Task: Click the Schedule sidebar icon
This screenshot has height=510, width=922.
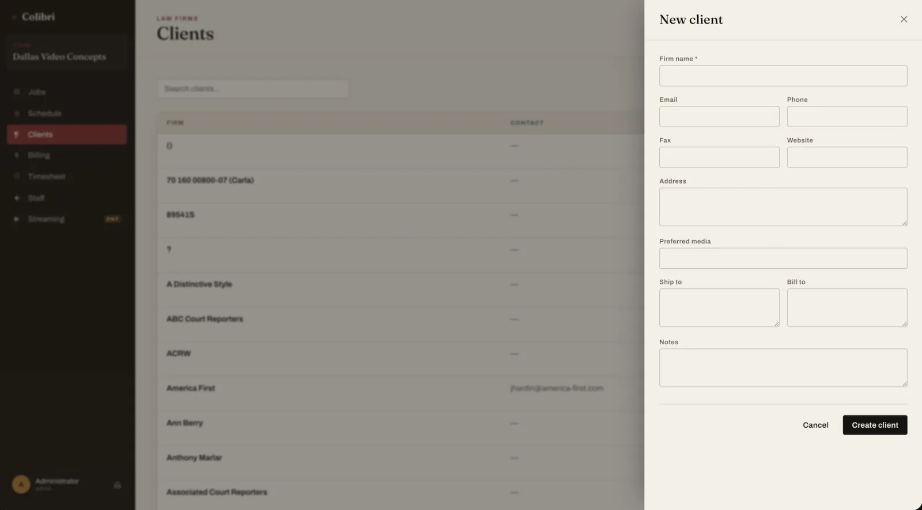Action: 17,113
